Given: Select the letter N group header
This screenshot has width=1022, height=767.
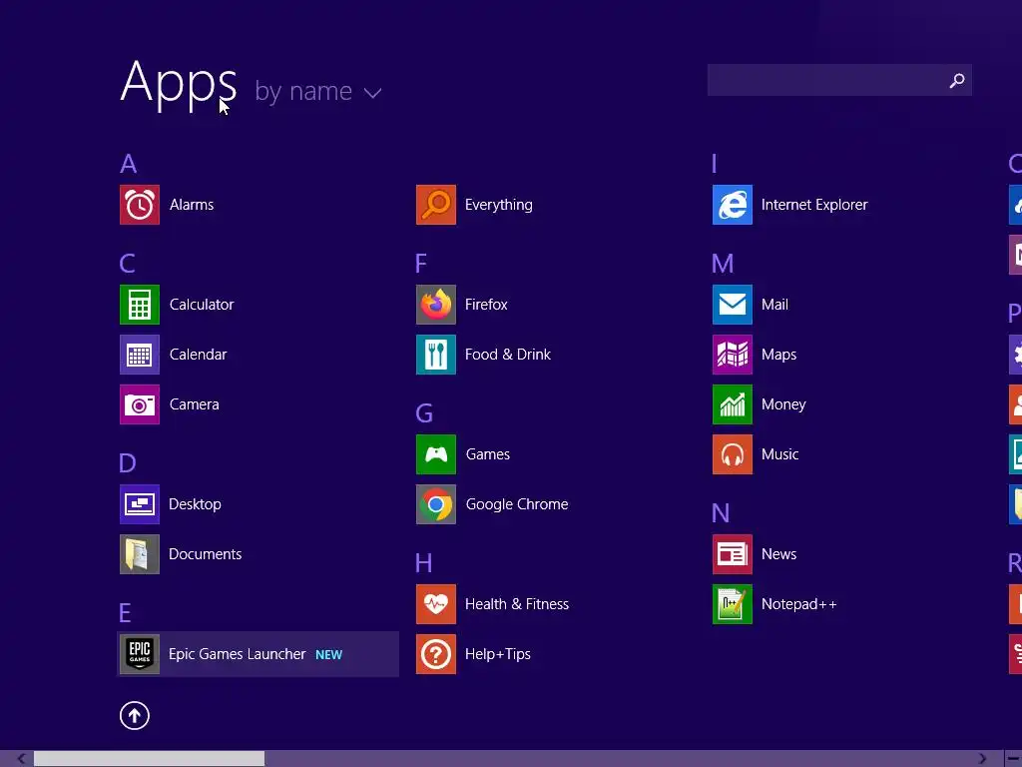Looking at the screenshot, I should coord(721,513).
